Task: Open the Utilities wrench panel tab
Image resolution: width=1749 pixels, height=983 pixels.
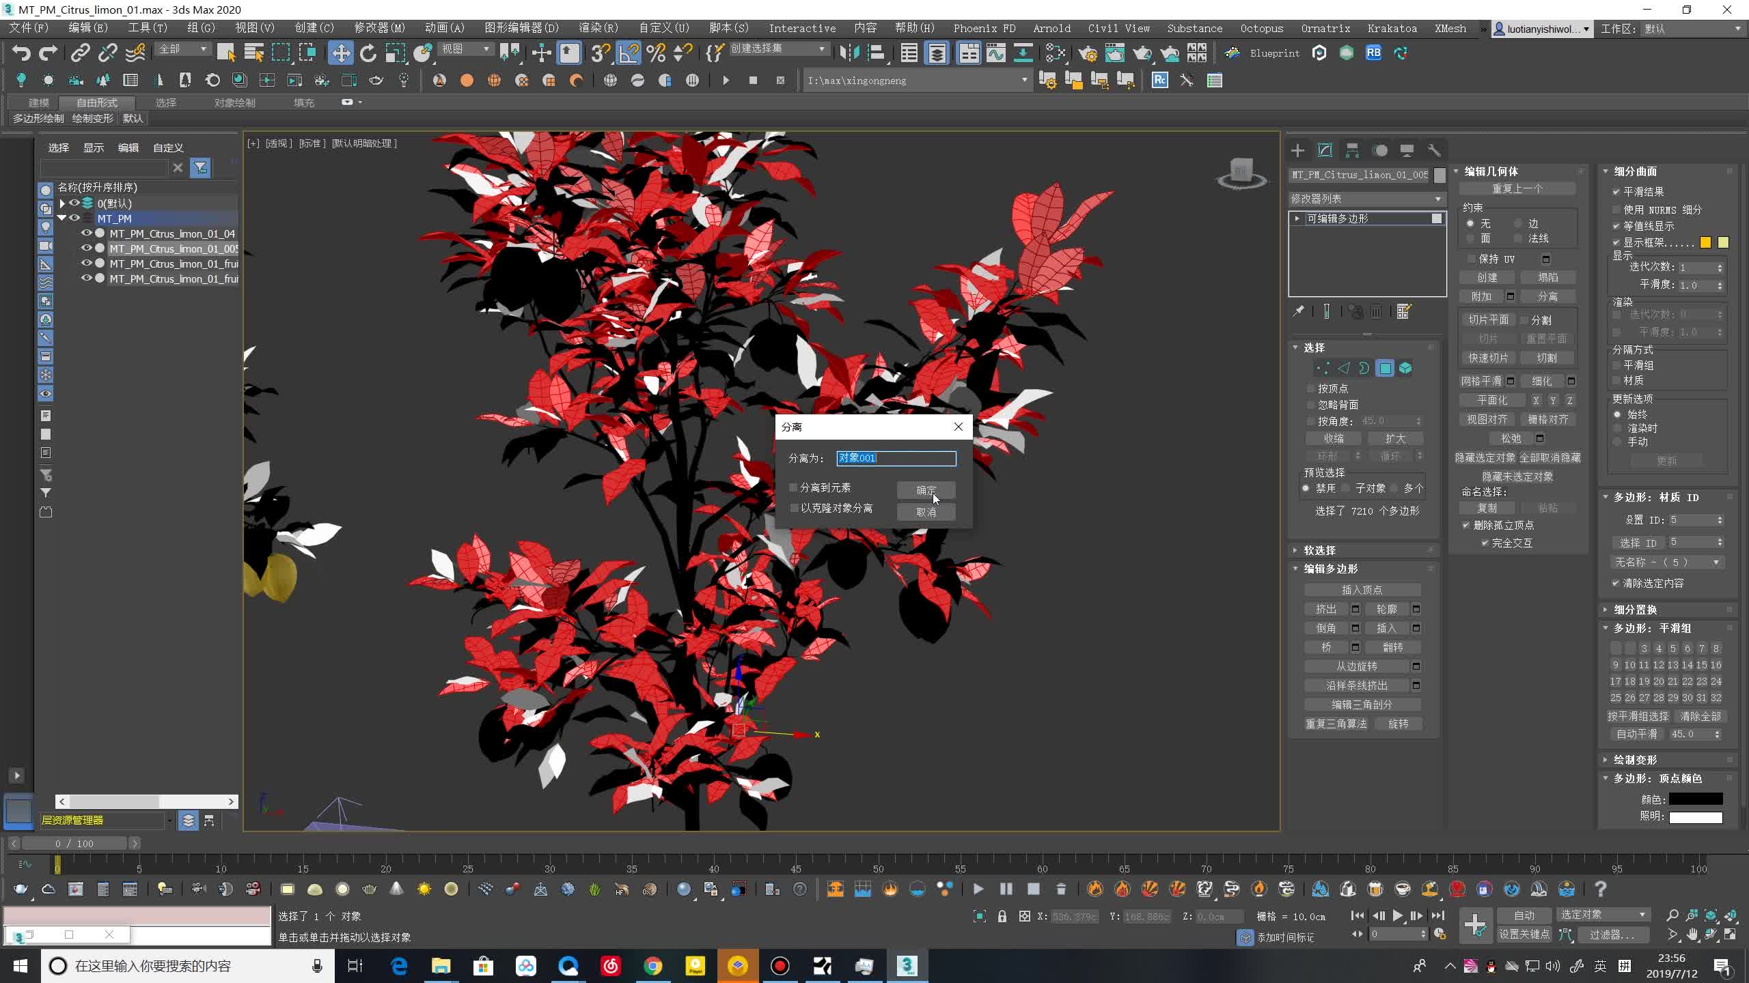Action: coord(1434,150)
